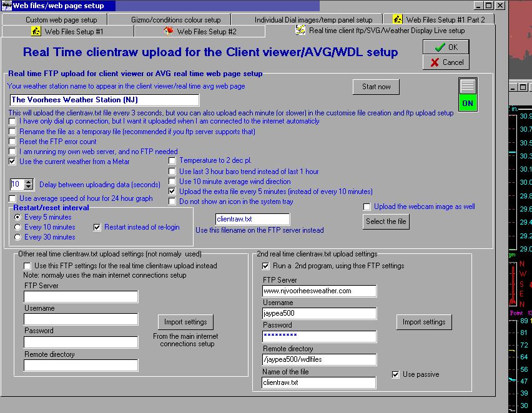Click the application icon in the title bar
Image resolution: width=532 pixels, height=413 pixels.
6,6
